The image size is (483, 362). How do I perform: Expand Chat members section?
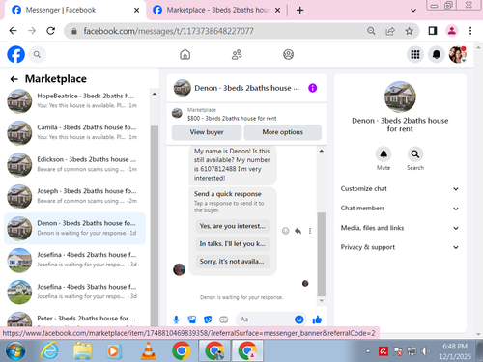pos(399,209)
